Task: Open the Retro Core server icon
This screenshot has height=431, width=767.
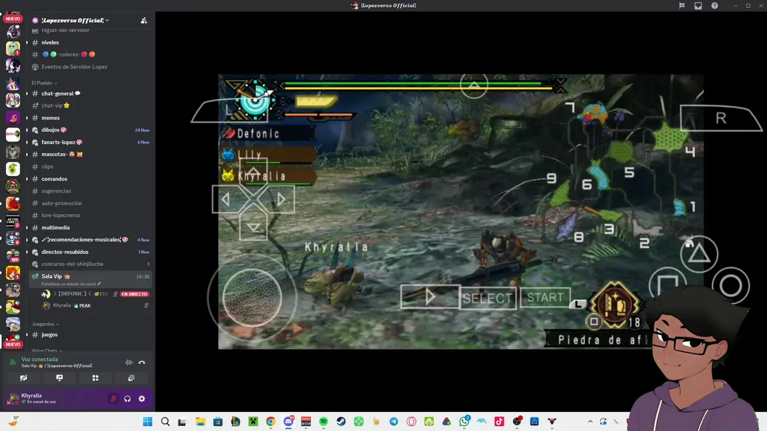Action: point(13,221)
